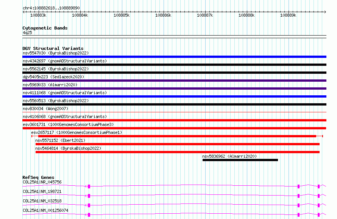The height and width of the screenshot is (219, 337).
Task: Open nsv5562145 (ByrskaBishop2022) variant label
Action: pyautogui.click(x=56, y=69)
